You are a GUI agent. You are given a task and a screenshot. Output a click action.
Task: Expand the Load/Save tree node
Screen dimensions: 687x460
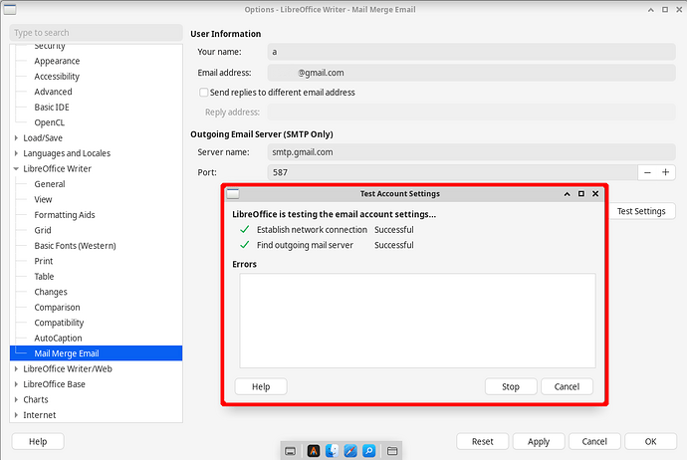point(16,138)
